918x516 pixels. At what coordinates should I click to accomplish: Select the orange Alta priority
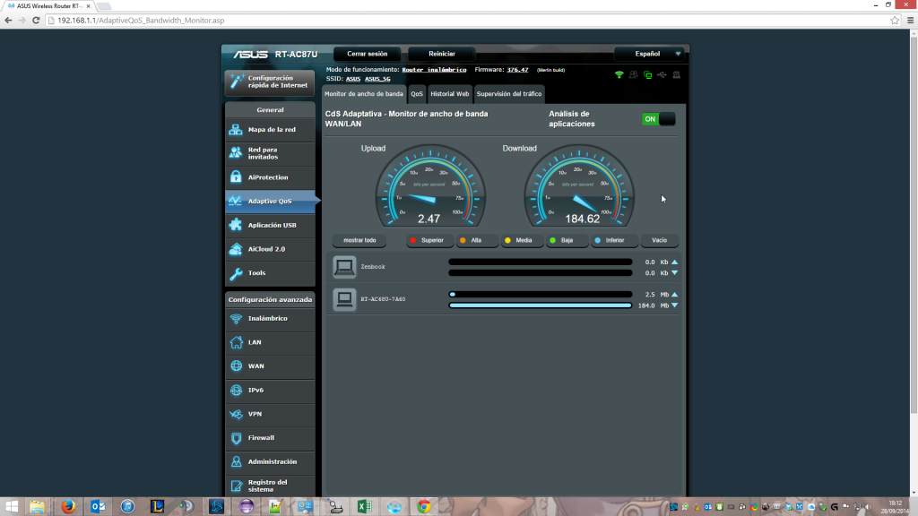pyautogui.click(x=477, y=240)
